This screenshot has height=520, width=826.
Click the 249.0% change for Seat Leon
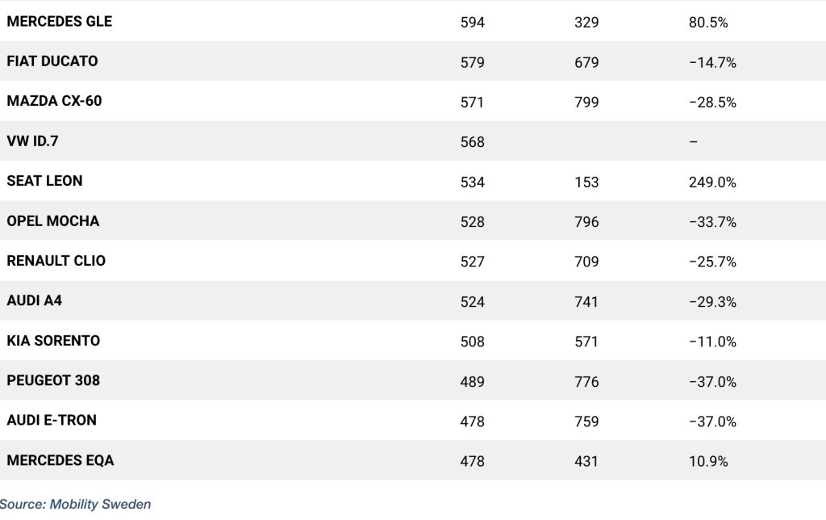pos(712,182)
